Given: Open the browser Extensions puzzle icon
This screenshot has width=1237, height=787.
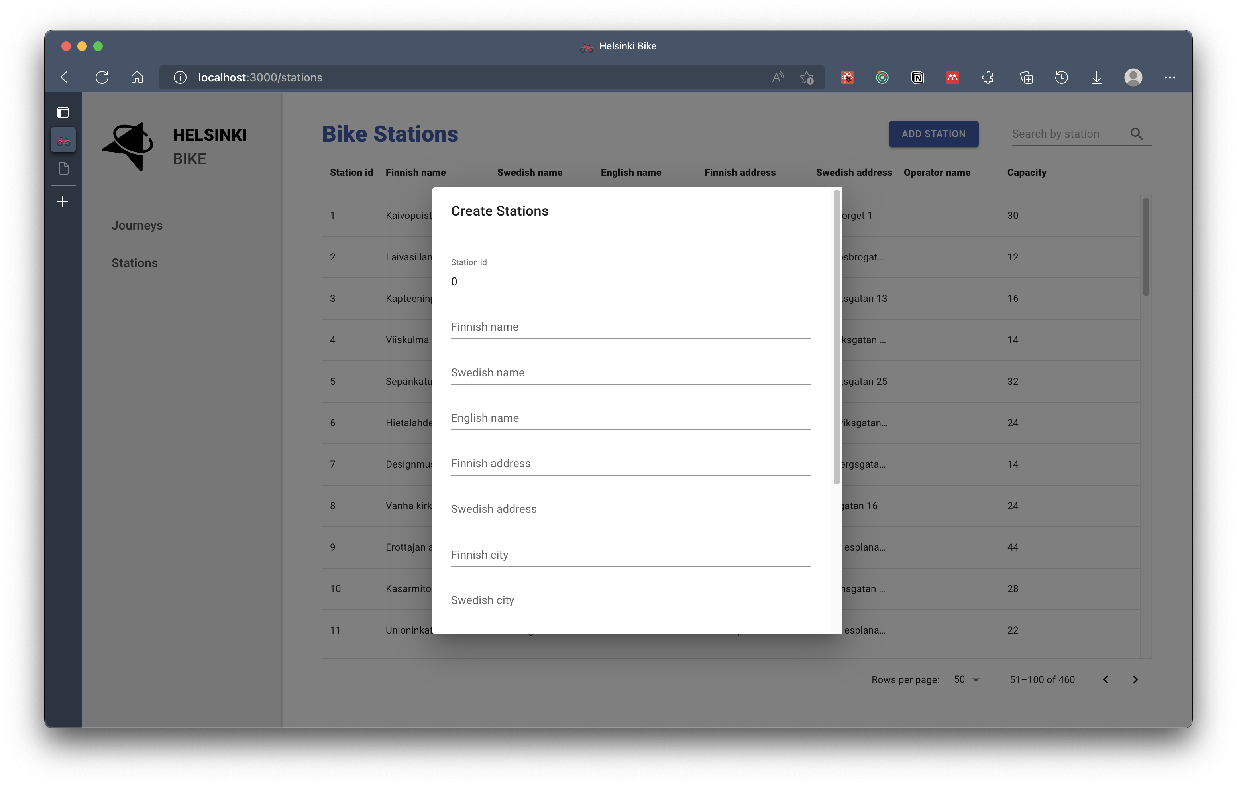Looking at the screenshot, I should pos(988,77).
